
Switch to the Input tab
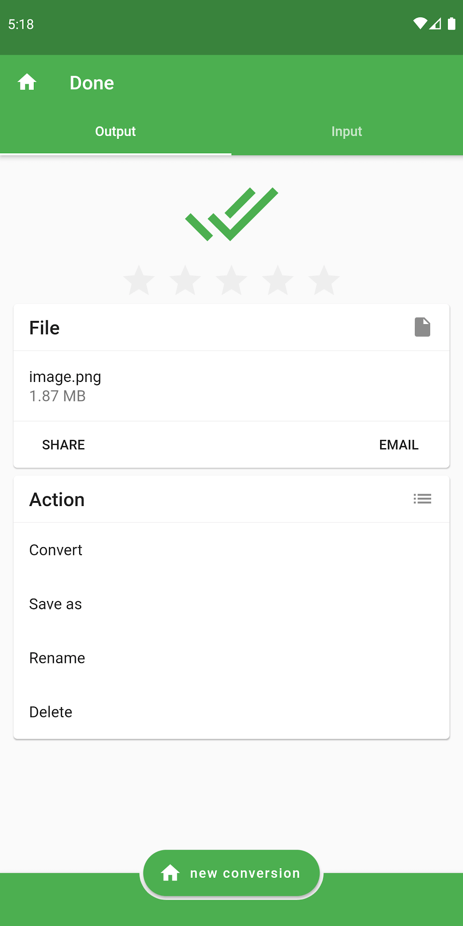pos(347,131)
